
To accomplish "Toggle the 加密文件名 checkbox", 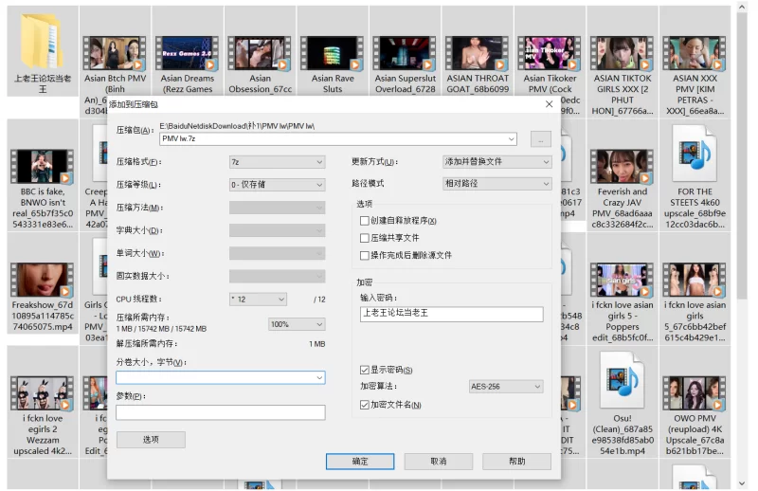I will 365,405.
